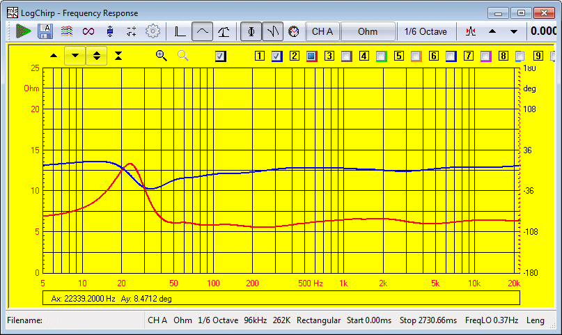
Task: Click the cursor readout 'Ax: 22339.2000 Hz'
Action: pos(83,299)
